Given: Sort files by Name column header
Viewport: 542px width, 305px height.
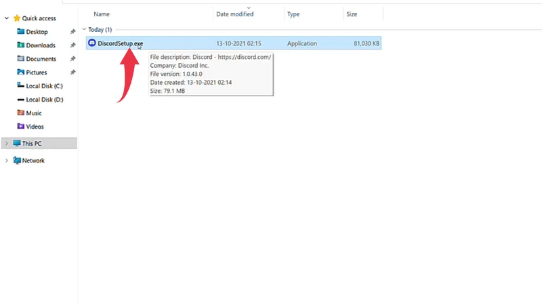Looking at the screenshot, I should [x=102, y=14].
